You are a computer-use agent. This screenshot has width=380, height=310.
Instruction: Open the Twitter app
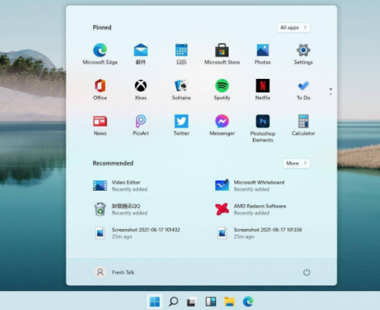pyautogui.click(x=182, y=125)
